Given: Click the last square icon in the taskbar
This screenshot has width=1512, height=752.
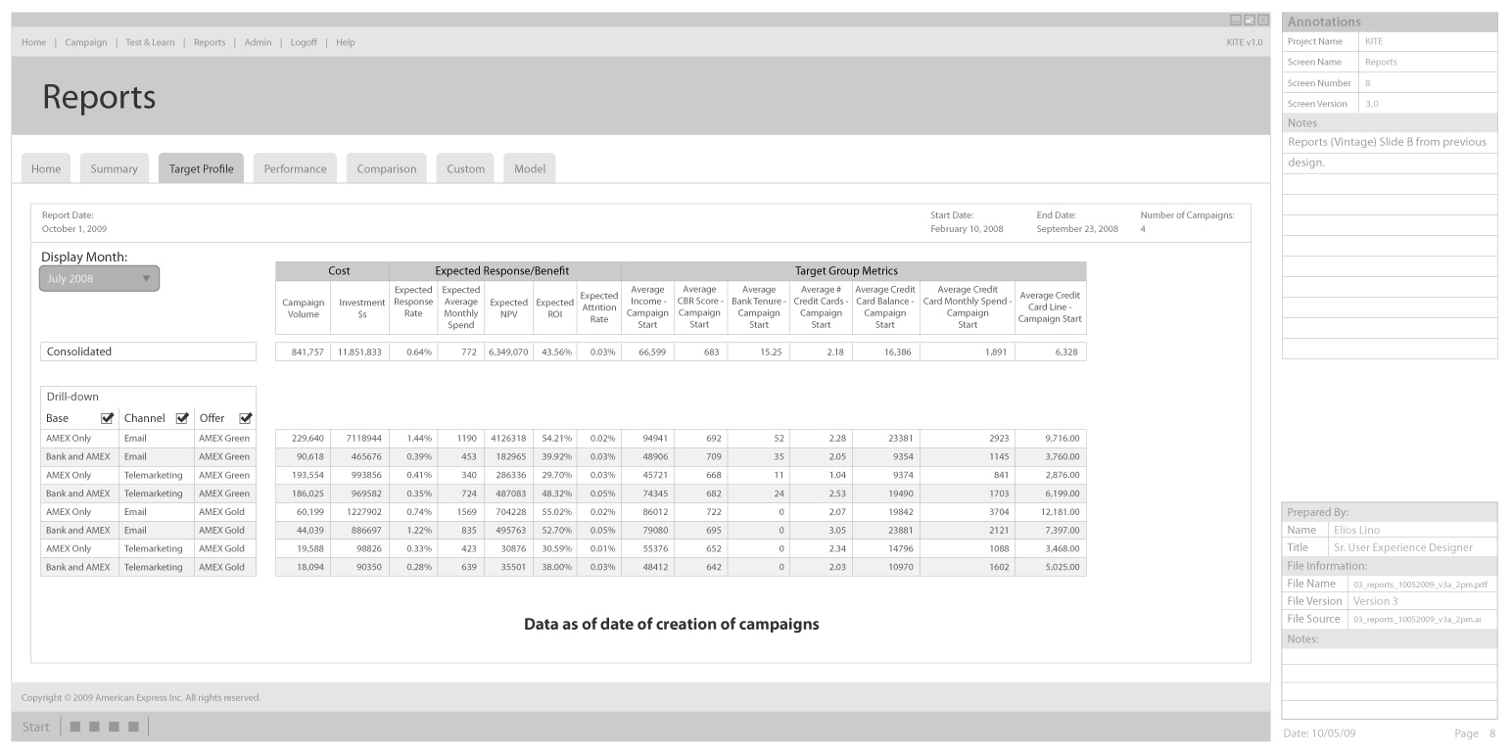Looking at the screenshot, I should (x=133, y=727).
